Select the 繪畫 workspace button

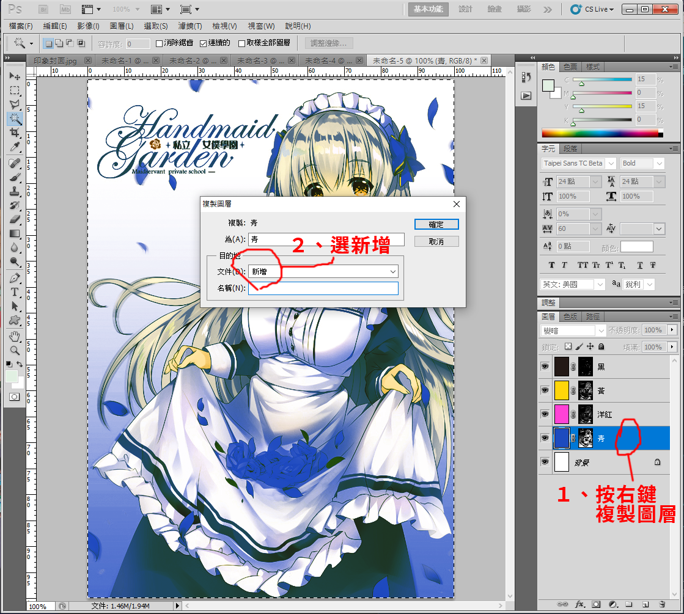tap(495, 9)
